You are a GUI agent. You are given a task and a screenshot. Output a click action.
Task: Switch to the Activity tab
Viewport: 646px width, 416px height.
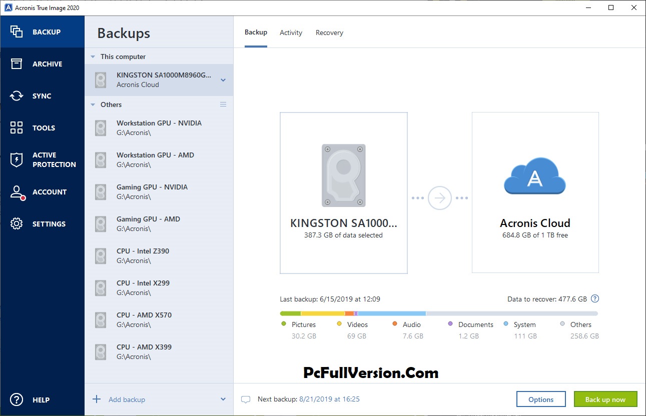tap(291, 33)
